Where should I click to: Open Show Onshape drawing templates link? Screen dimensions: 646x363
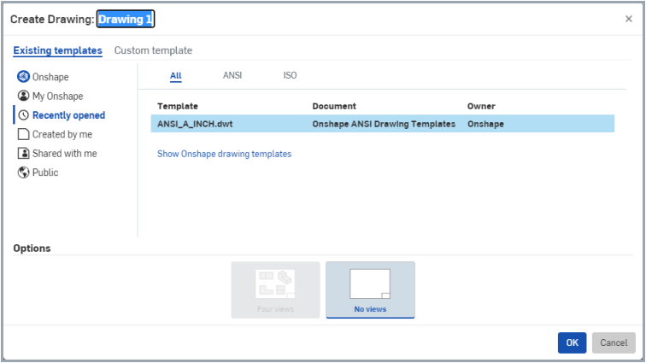(x=224, y=154)
